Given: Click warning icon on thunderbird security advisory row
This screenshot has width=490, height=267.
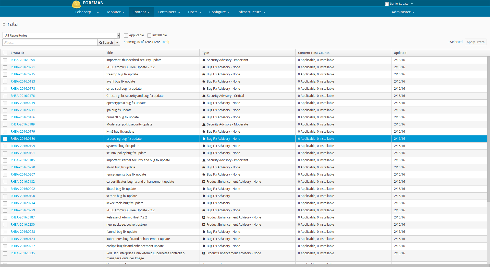Looking at the screenshot, I should [x=204, y=60].
